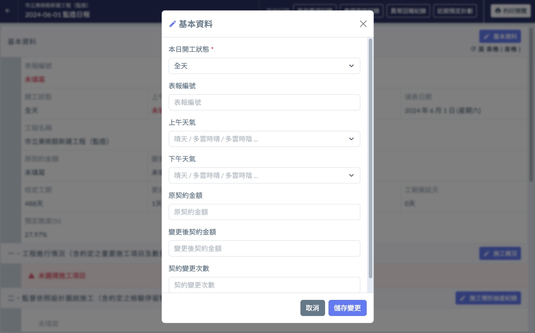The width and height of the screenshot is (535, 333).
Task: Click into the 原契約金額 input field
Action: point(264,212)
